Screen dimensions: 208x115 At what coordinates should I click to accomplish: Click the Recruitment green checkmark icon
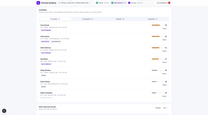click(x=112, y=3)
